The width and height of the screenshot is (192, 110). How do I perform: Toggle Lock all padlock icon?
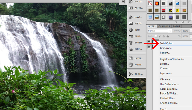click(x=168, y=36)
